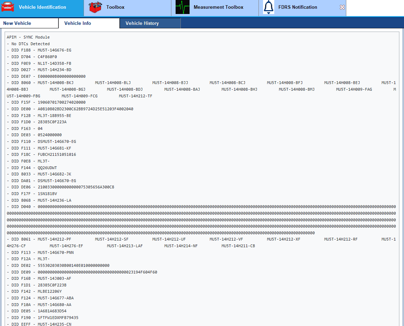Open the FDRS Notification tab label
The width and height of the screenshot is (404, 326).
(298, 7)
